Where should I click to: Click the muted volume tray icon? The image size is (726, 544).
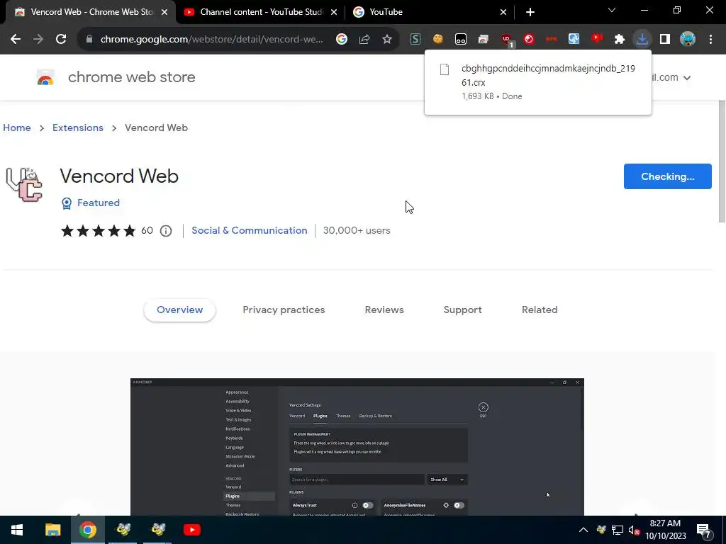click(x=634, y=530)
